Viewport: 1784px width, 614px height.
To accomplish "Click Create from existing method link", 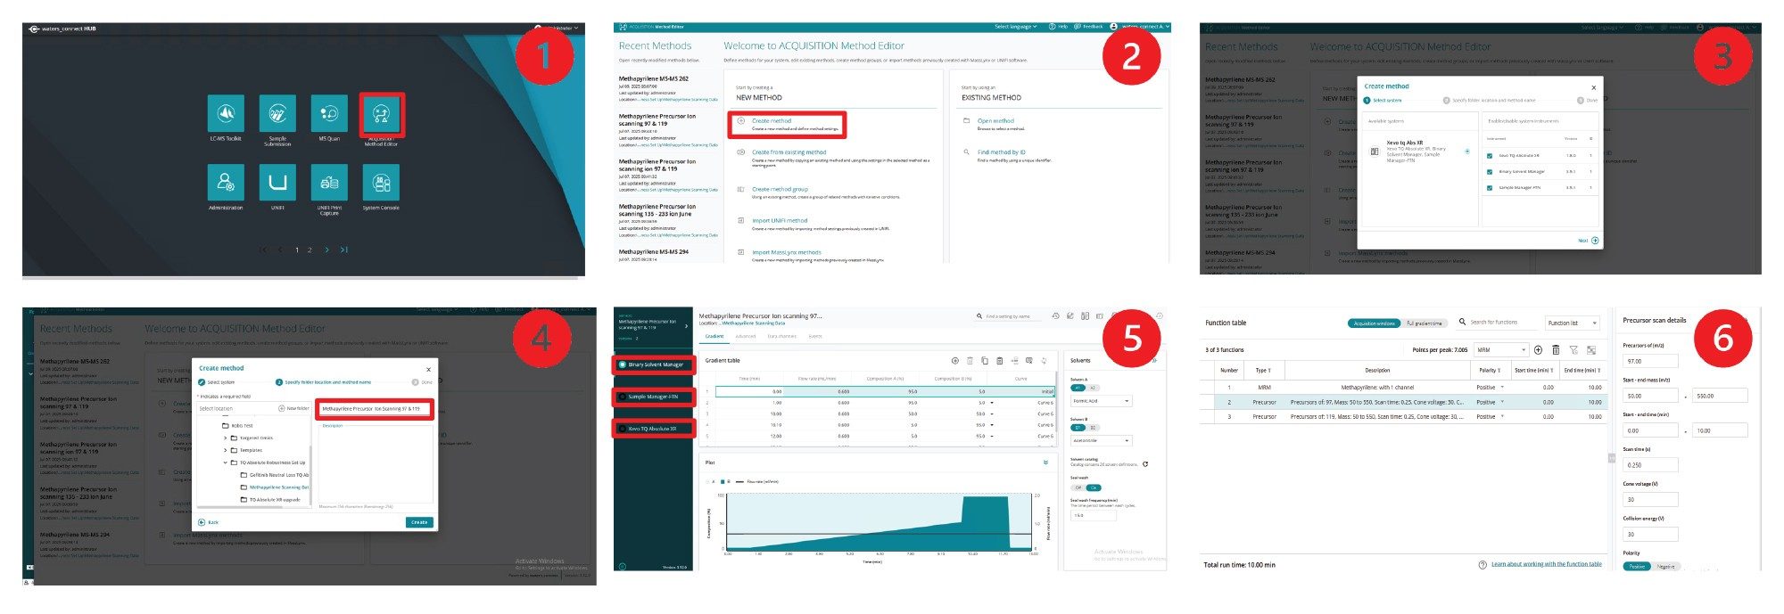I will [789, 152].
